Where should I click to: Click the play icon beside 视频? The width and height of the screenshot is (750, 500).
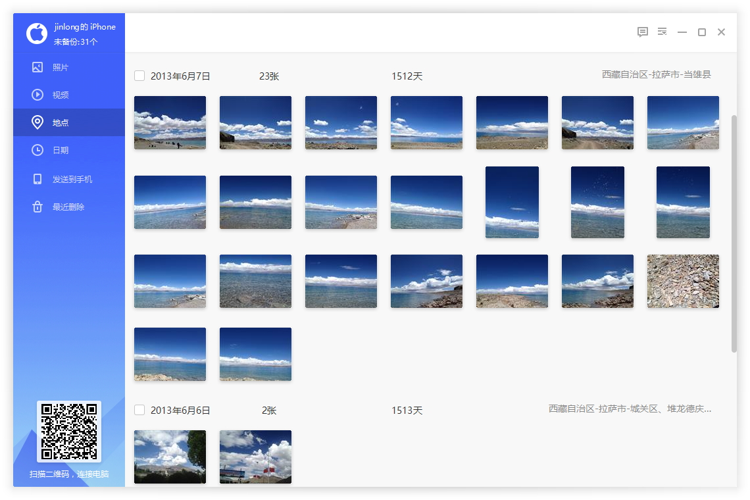[x=37, y=95]
